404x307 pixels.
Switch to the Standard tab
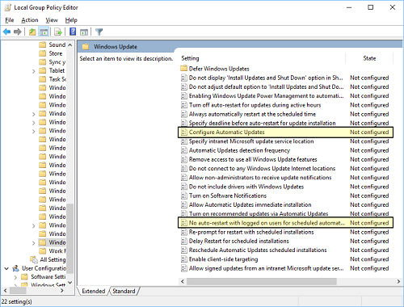tap(124, 291)
